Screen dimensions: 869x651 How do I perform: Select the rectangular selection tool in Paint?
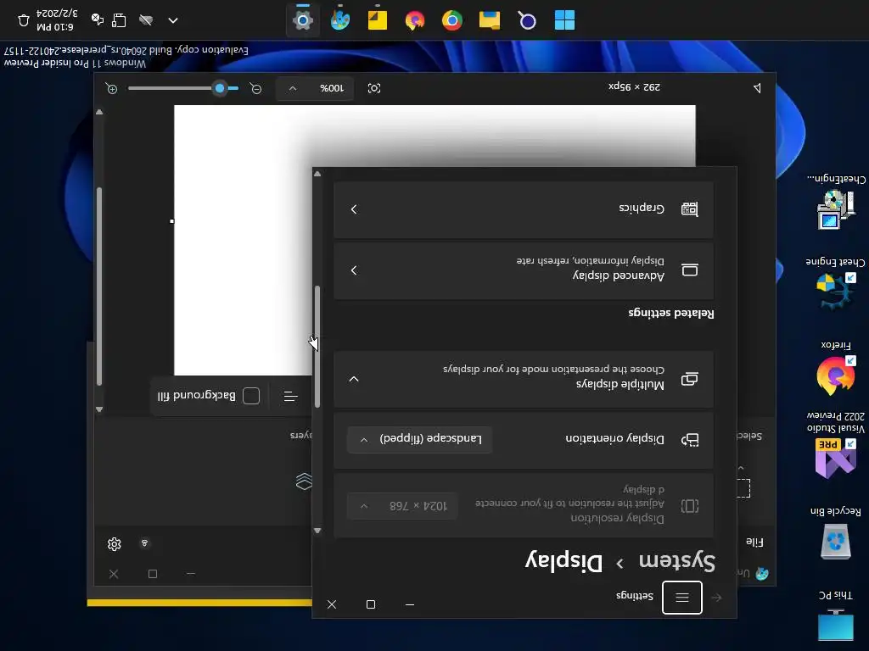click(743, 488)
